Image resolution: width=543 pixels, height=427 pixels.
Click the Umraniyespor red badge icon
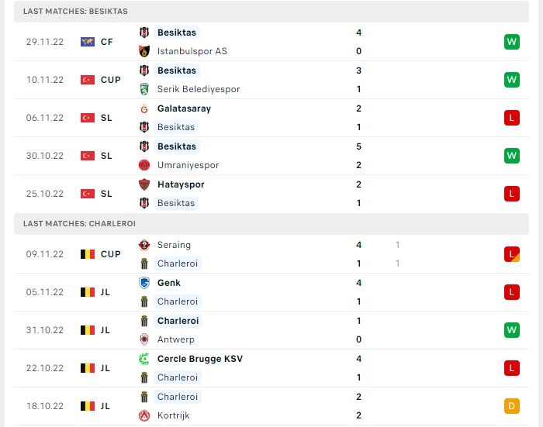(144, 165)
